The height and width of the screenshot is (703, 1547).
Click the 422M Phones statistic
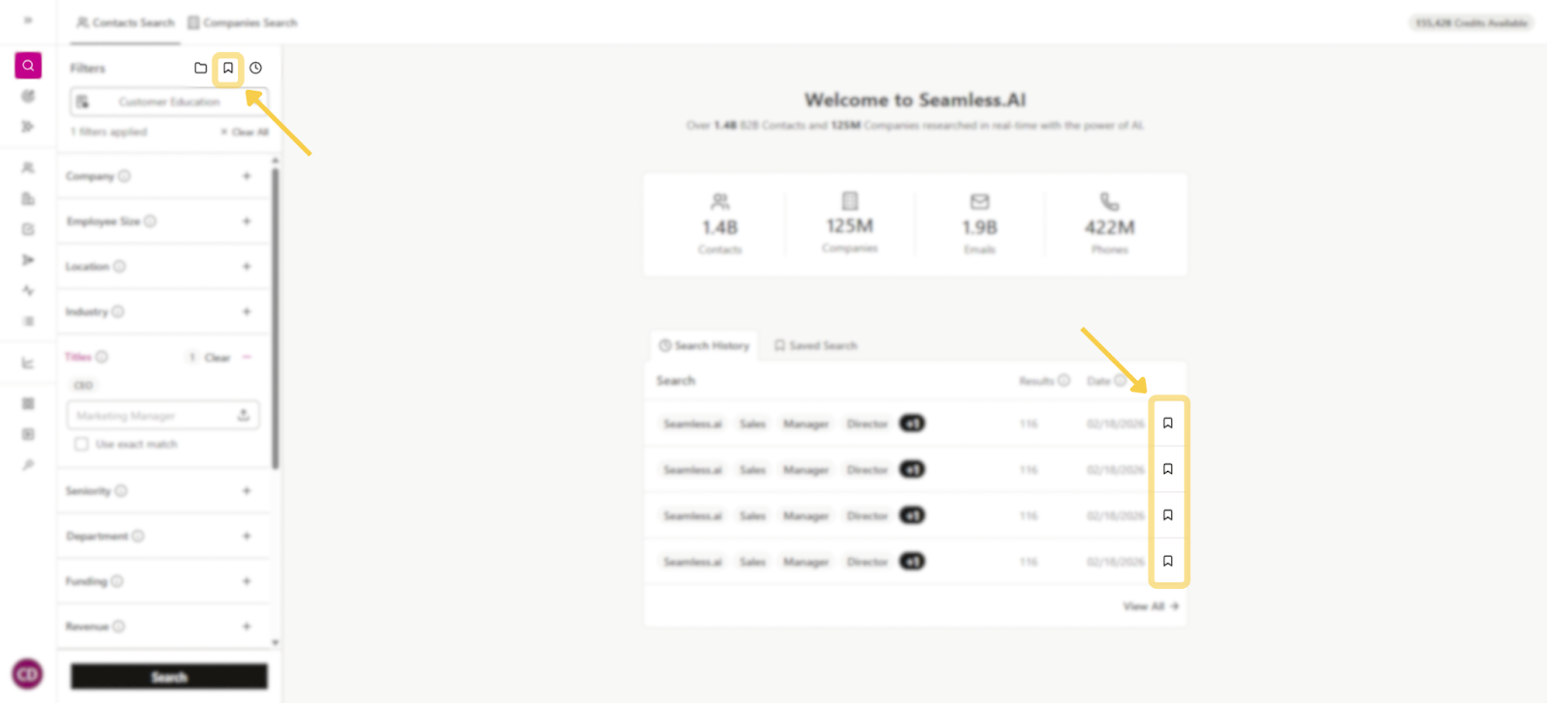[1109, 226]
